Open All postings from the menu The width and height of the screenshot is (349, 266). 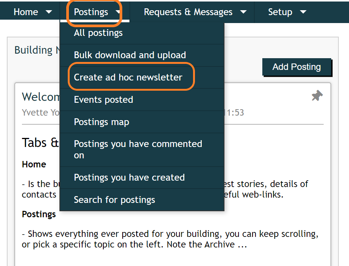click(x=98, y=33)
